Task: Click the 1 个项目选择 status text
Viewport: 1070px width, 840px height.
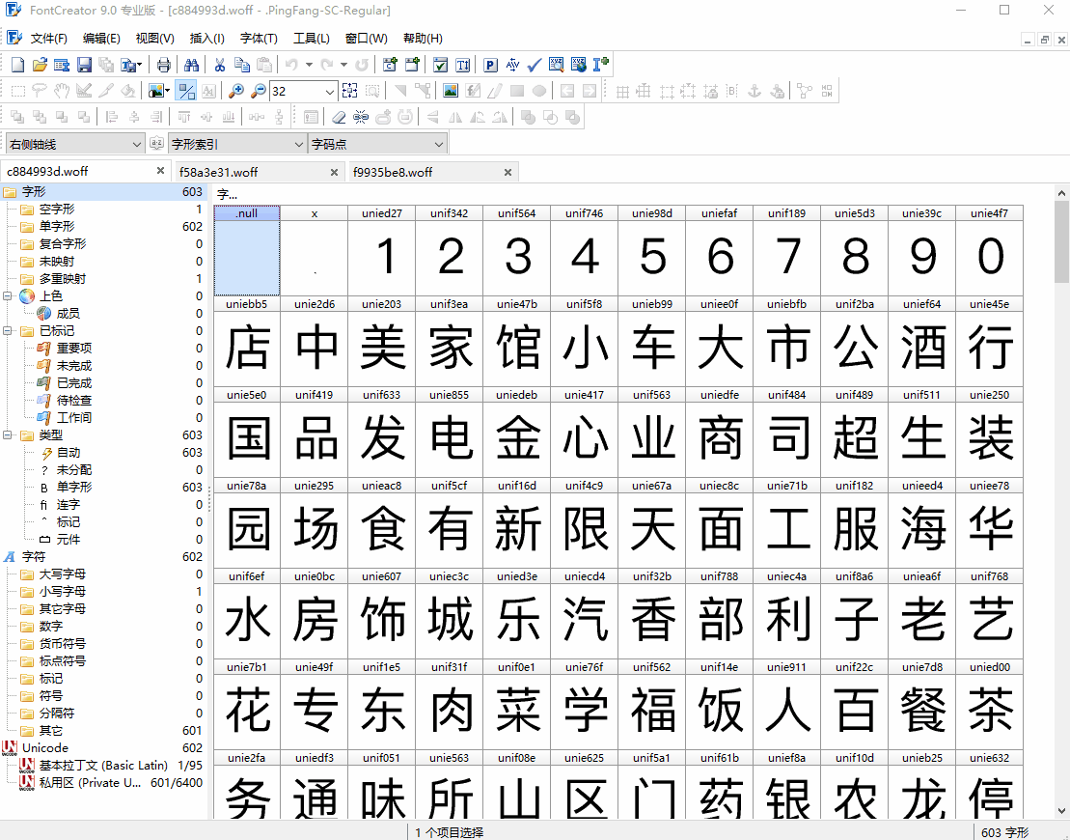Action: click(x=449, y=832)
